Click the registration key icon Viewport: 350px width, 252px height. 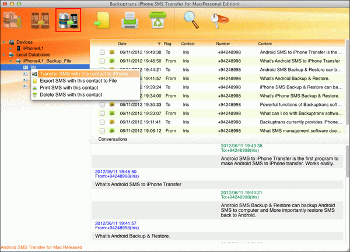coord(219,20)
